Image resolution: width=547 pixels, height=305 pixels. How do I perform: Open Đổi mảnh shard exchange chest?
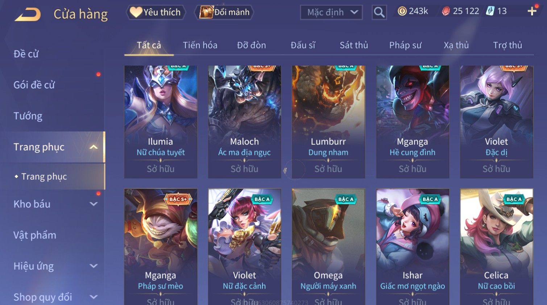[224, 12]
